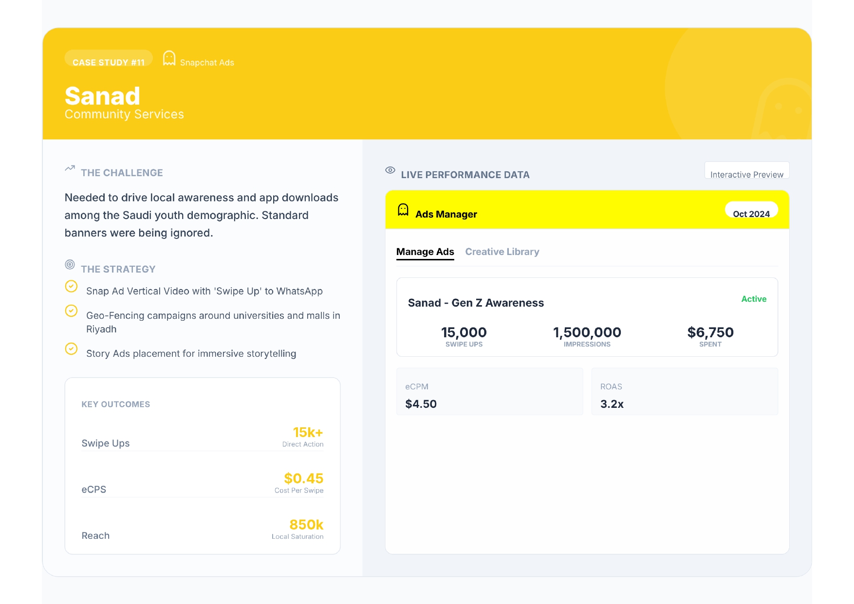The height and width of the screenshot is (604, 854).
Task: Click the Community Services subtitle
Action: (x=124, y=114)
